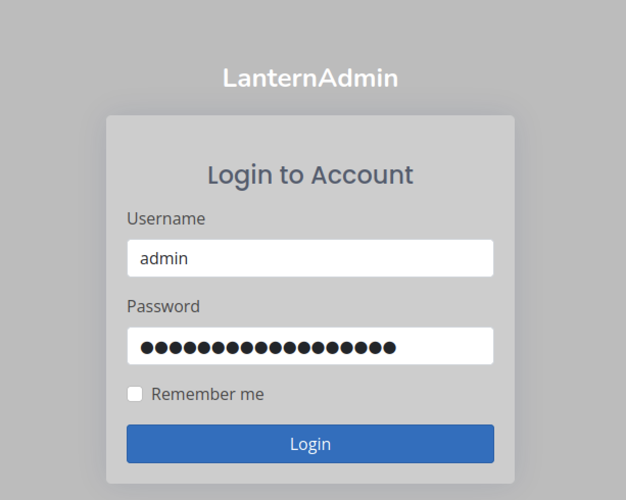Viewport: 626px width, 500px height.
Task: Click the Username field label
Action: point(166,218)
